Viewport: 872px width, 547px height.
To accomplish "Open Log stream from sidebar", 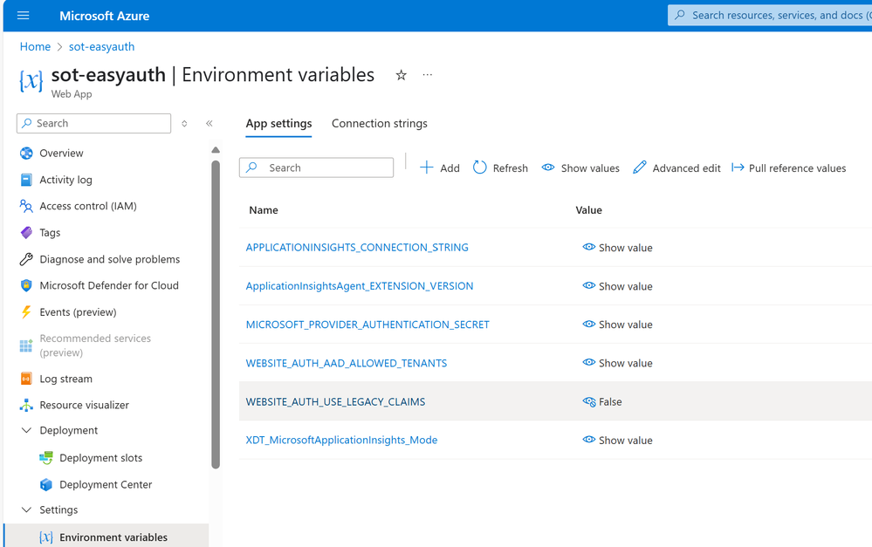I will tap(65, 379).
